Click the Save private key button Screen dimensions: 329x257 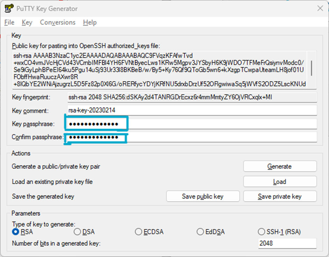(x=280, y=197)
